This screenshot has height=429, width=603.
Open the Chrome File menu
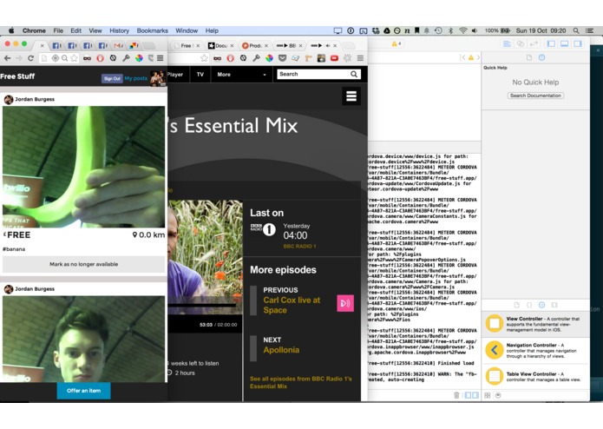pyautogui.click(x=58, y=30)
